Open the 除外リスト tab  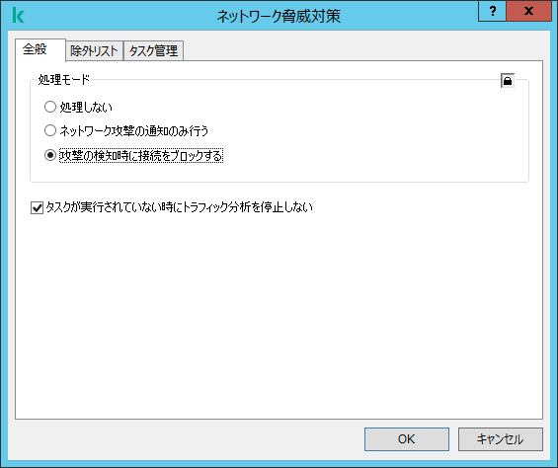click(x=94, y=51)
